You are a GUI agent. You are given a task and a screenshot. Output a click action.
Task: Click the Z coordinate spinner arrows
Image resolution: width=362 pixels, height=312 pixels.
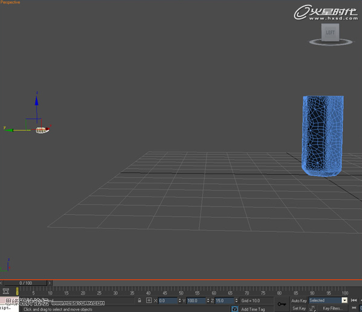point(236,300)
